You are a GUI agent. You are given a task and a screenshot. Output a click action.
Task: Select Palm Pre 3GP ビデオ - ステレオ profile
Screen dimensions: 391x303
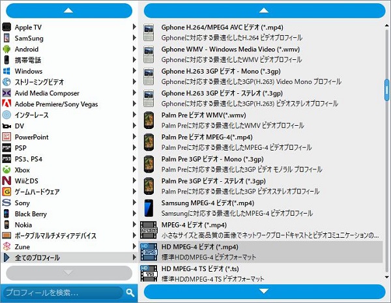[261, 186]
